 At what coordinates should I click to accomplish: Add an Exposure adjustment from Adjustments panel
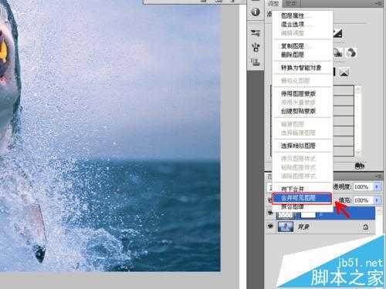point(337,33)
